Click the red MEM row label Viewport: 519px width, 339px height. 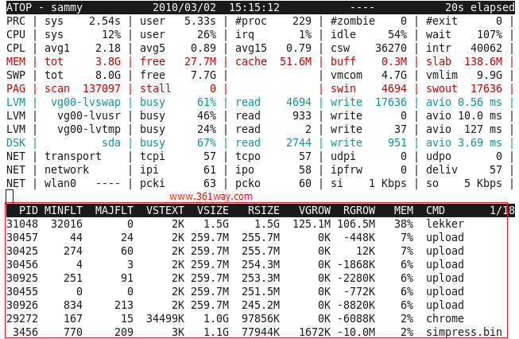point(16,61)
